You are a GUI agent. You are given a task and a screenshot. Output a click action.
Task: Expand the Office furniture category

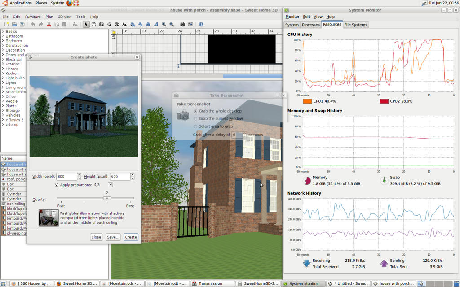coord(3,96)
